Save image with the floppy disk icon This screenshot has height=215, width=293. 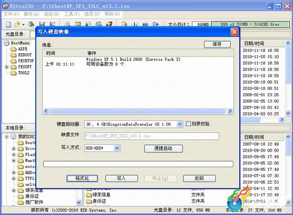point(42,24)
